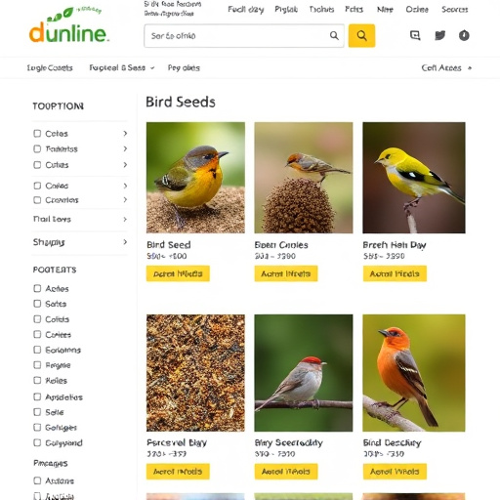The image size is (500, 500).
Task: Expand the Tlail Tovs filter row
Action: pos(80,219)
